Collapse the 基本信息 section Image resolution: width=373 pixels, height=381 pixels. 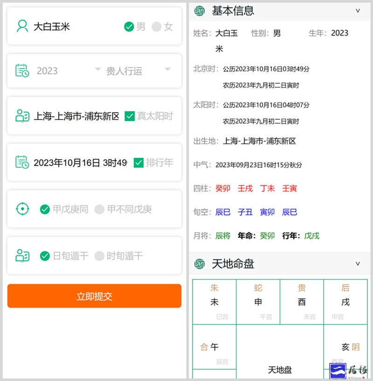358,10
